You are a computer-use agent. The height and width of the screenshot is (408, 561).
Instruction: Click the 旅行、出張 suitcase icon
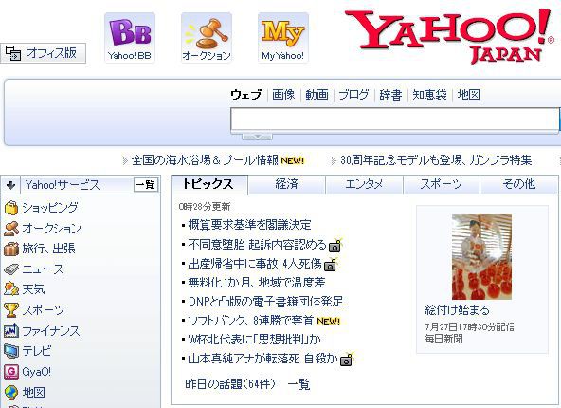pos(11,249)
